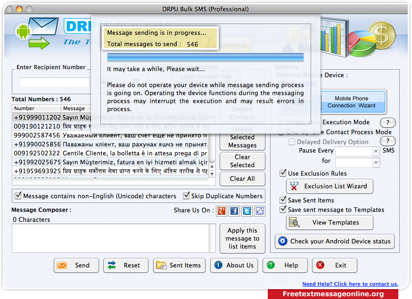Click the Exclusion List Wizard red X icon
The height and width of the screenshot is (299, 412).
tap(294, 186)
